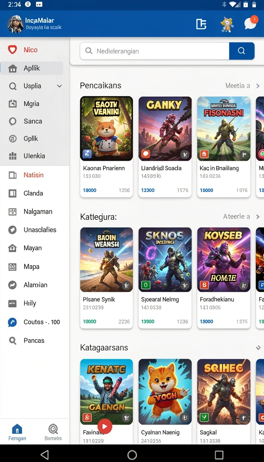Click the Mapa sidebar icon
The image size is (264, 462).
pyautogui.click(x=13, y=267)
